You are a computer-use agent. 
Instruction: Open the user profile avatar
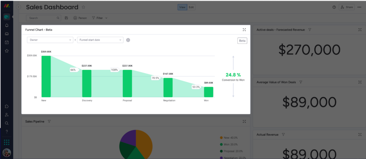tap(7, 153)
